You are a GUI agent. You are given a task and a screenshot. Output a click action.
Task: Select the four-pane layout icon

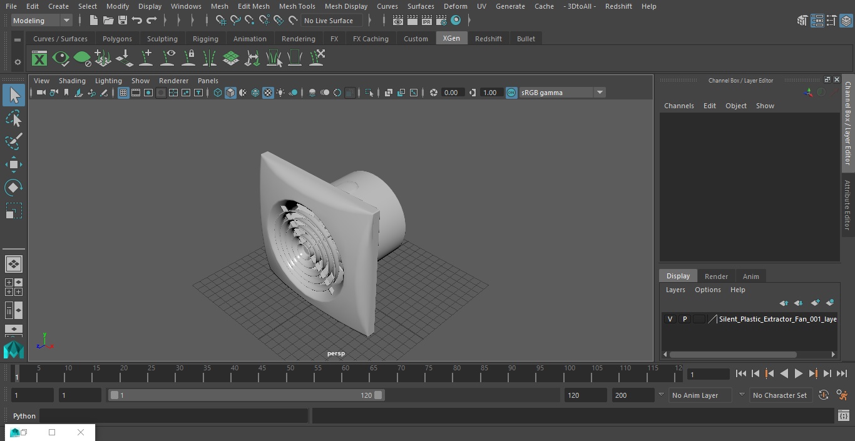14,287
